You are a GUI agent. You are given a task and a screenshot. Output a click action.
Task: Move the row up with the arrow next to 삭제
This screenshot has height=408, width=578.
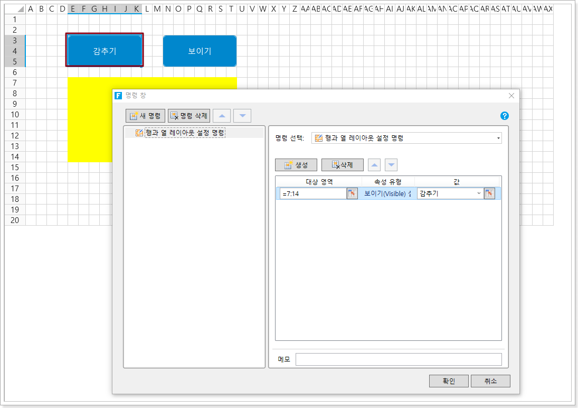tap(374, 165)
